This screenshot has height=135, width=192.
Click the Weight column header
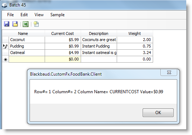click(x=135, y=33)
